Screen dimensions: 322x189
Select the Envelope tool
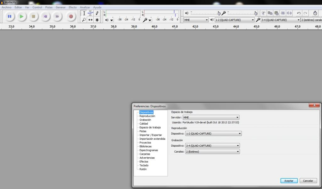click(91, 13)
